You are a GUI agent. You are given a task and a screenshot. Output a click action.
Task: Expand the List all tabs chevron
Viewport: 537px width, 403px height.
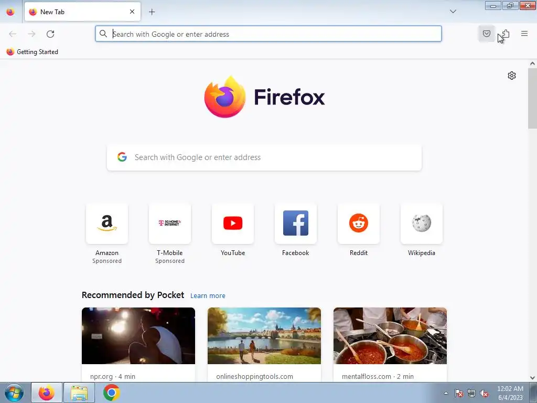point(453,12)
